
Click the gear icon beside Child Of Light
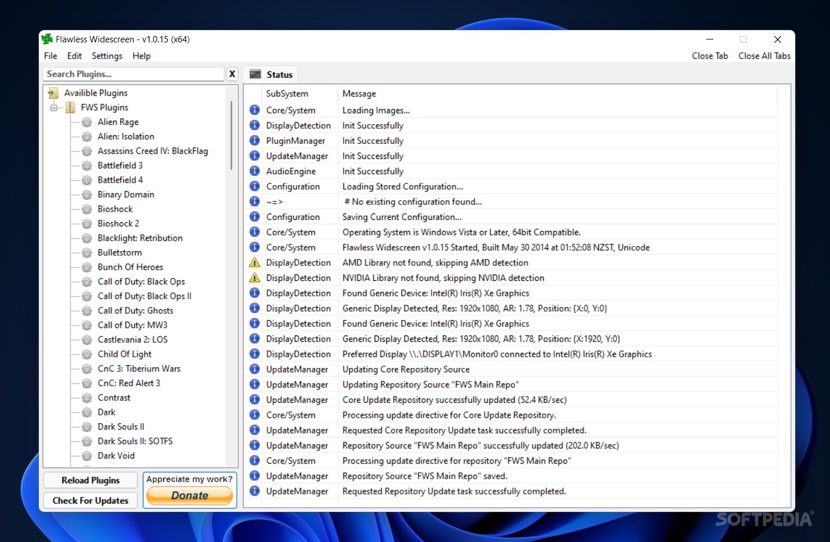coord(87,354)
